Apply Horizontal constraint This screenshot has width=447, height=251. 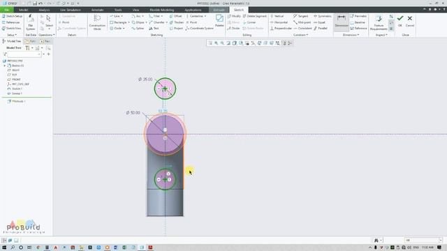pos(279,22)
